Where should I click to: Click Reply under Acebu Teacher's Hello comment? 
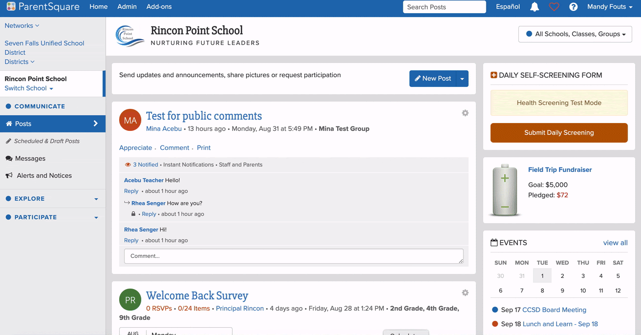click(x=131, y=191)
